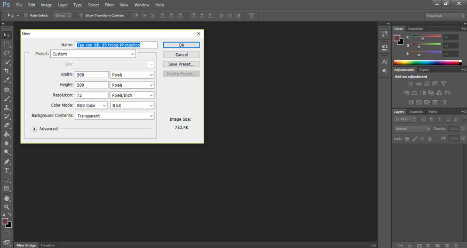Select the Eraser tool
The width and height of the screenshot is (467, 248).
coord(6,126)
